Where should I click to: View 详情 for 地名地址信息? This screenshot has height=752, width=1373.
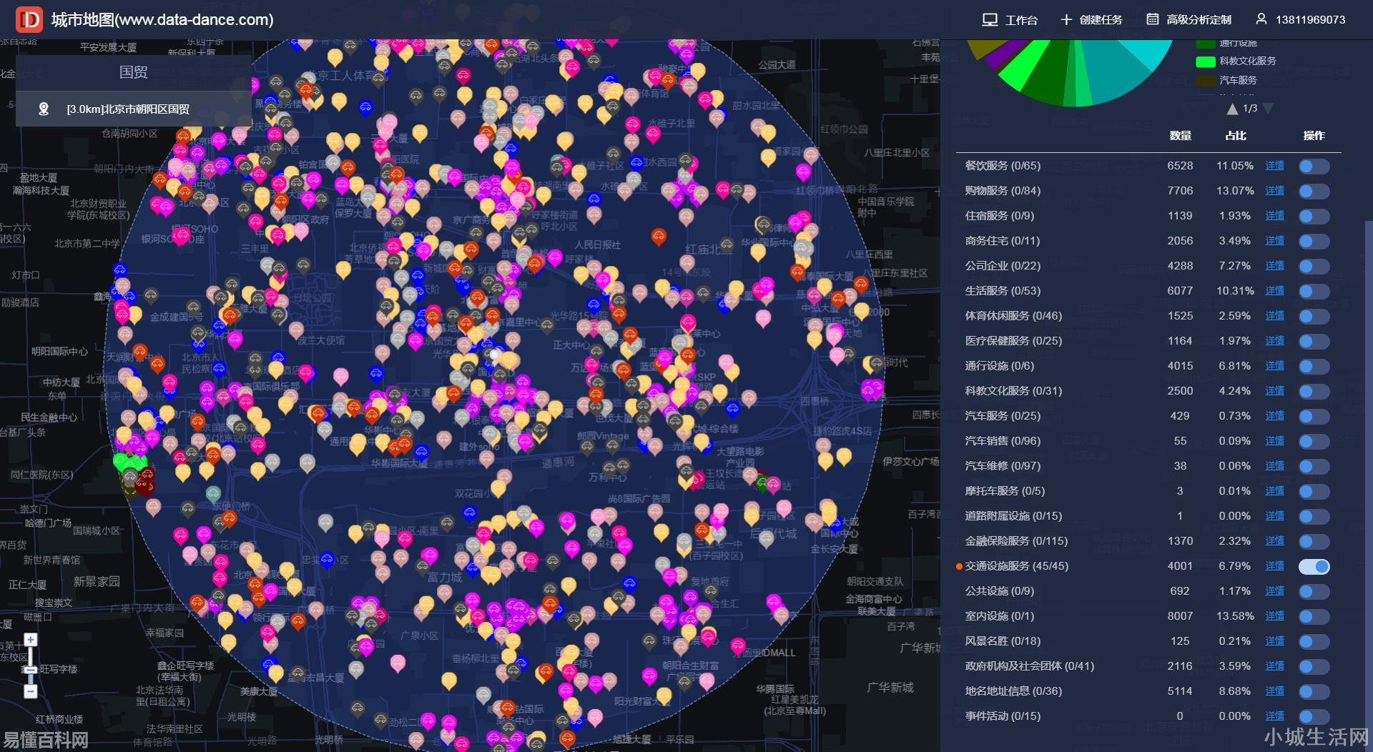coord(1274,691)
